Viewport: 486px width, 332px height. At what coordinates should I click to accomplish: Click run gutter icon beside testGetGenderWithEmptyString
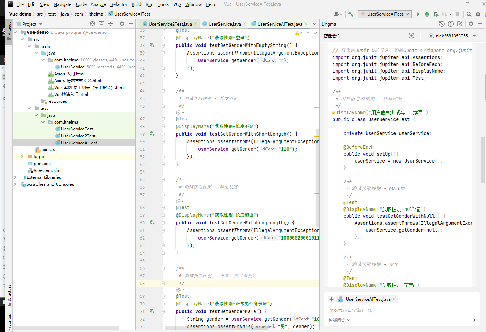pyautogui.click(x=152, y=45)
